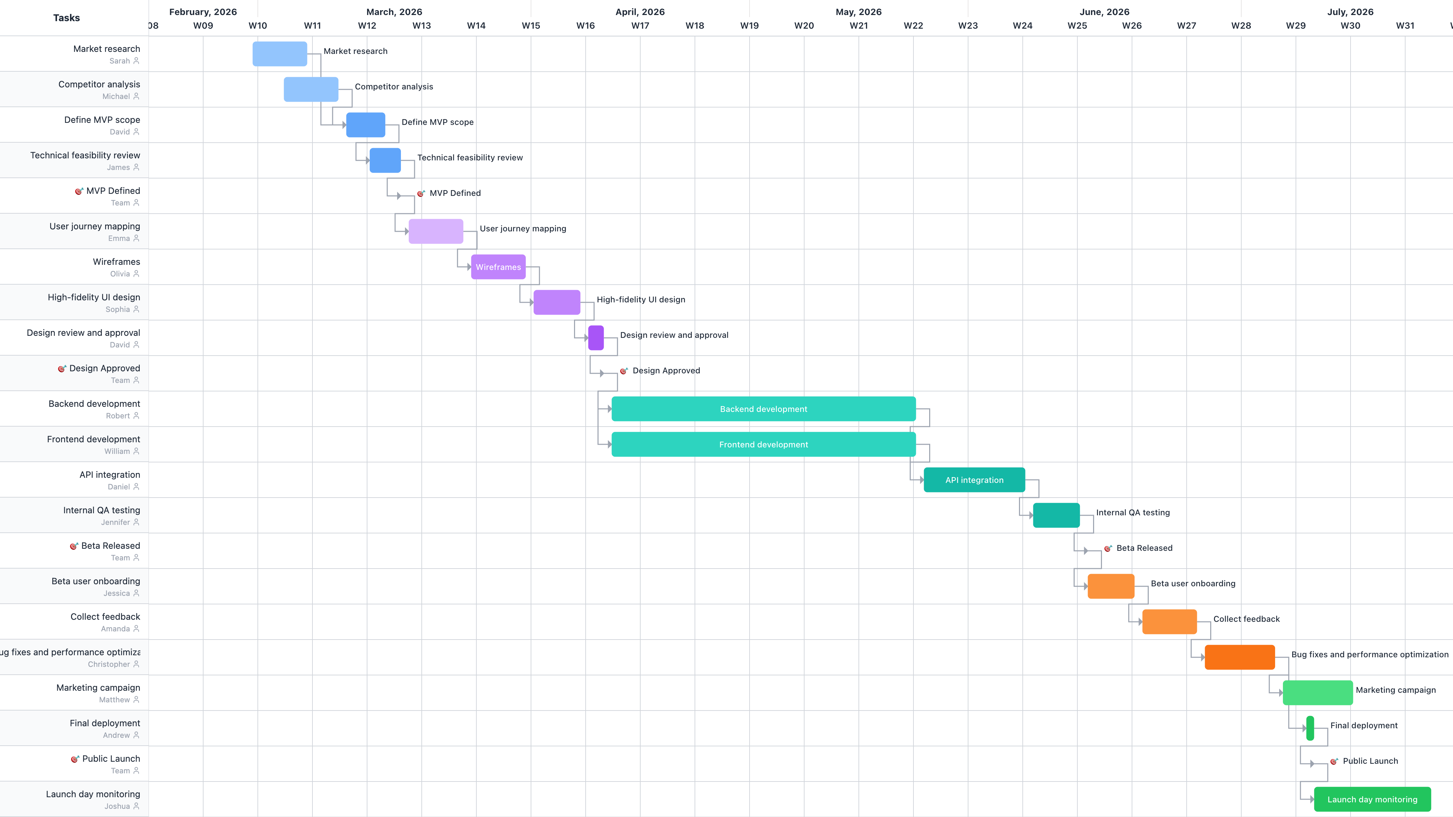Select the Launch day monitoring green bar
The height and width of the screenshot is (817, 1453).
(1372, 799)
